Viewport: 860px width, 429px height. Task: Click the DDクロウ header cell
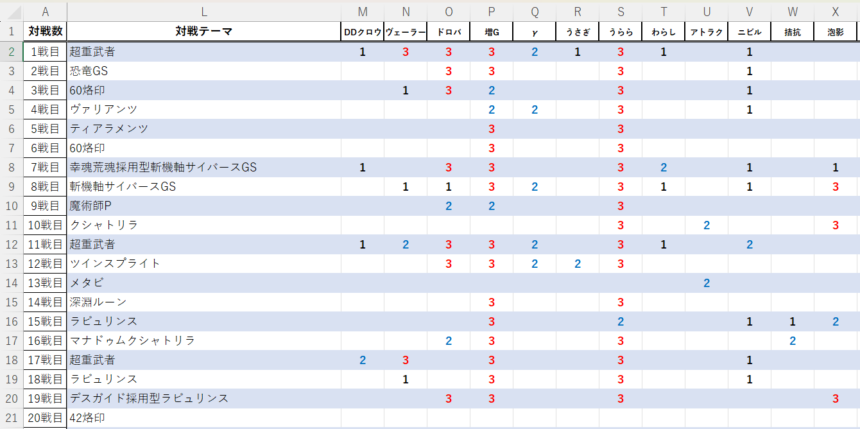pyautogui.click(x=362, y=31)
